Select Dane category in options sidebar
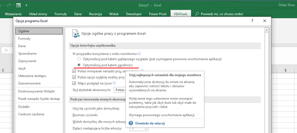Viewport: 297px width, 133px height. point(39,46)
